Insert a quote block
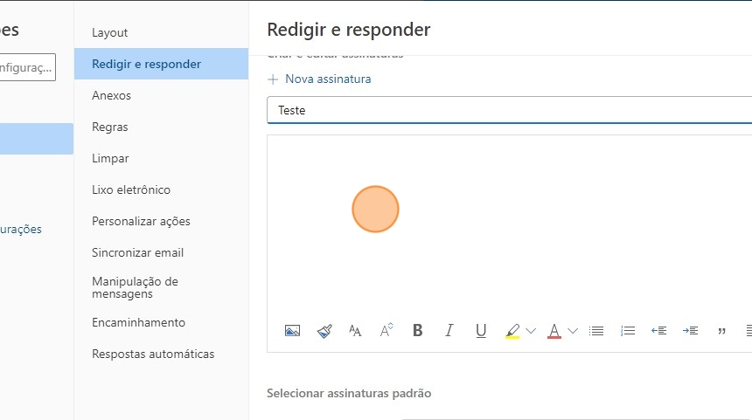 coord(721,331)
